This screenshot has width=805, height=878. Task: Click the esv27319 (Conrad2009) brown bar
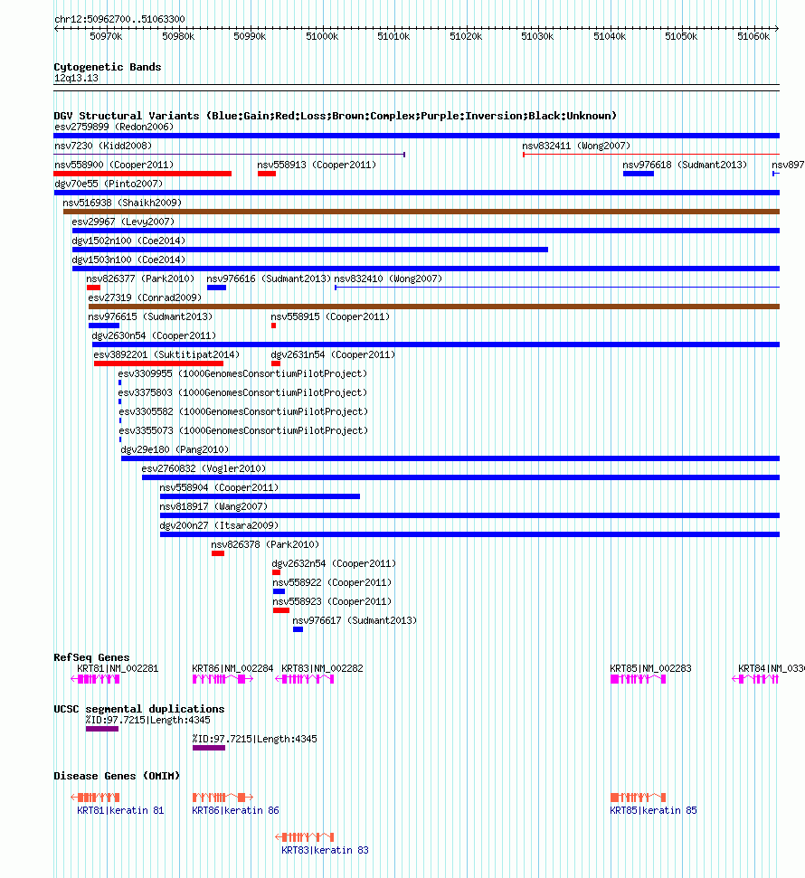point(433,307)
